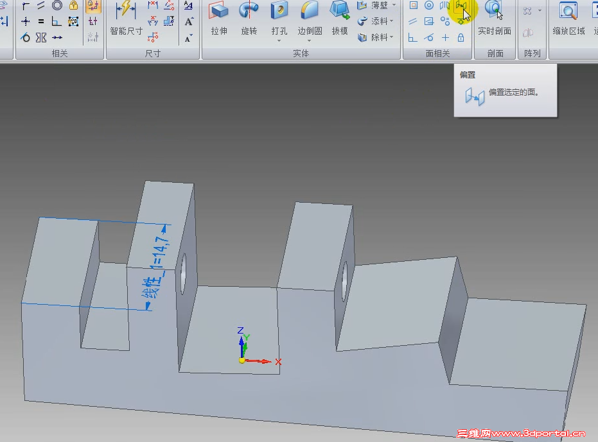Decrease PMI font size
Image resolution: width=598 pixels, height=442 pixels.
188,38
